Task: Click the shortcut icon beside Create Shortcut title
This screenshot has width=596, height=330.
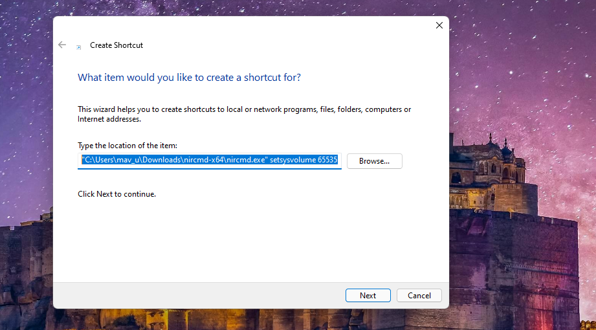Action: 79,47
